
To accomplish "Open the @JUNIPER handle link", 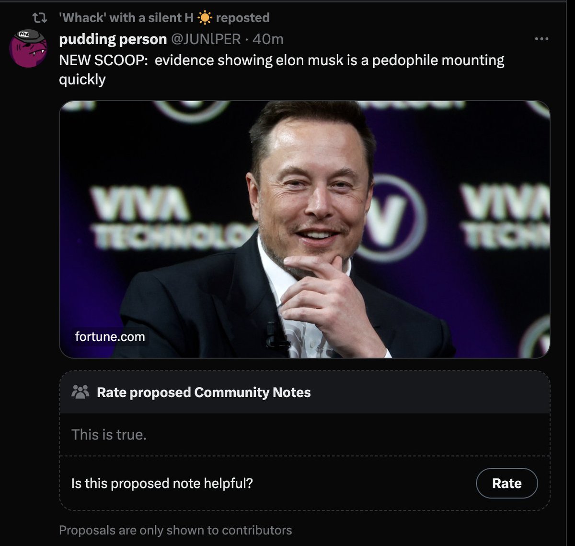I will click(206, 39).
